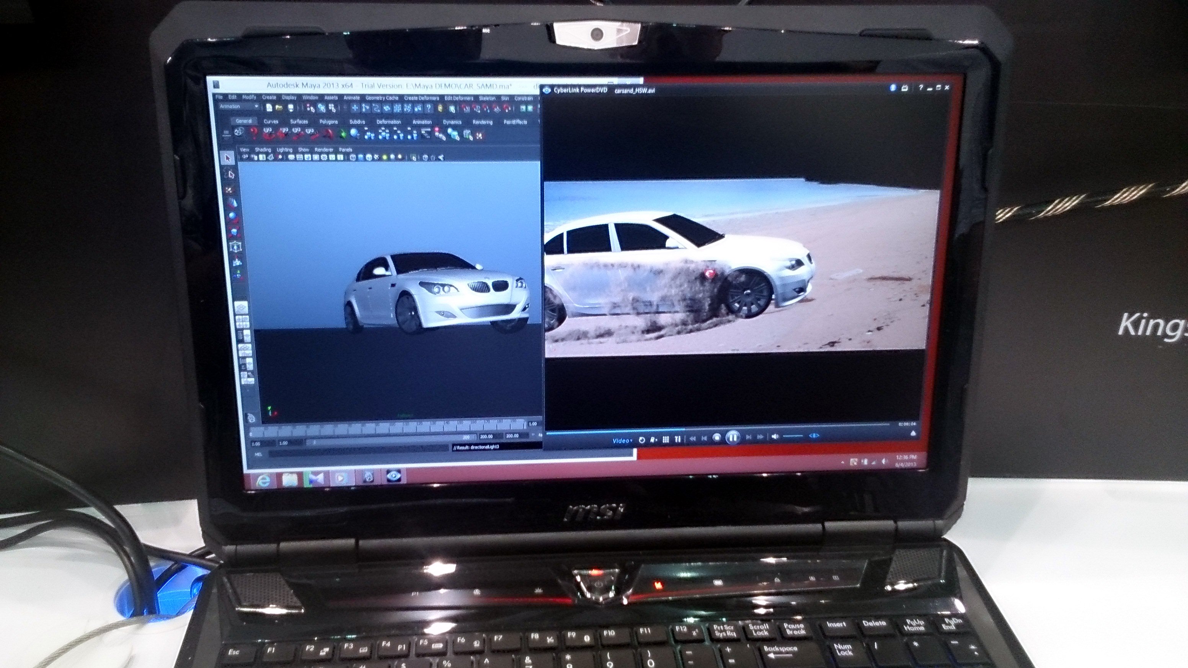1188x668 pixels.
Task: Pause the video in PowerDVD
Action: pos(732,438)
